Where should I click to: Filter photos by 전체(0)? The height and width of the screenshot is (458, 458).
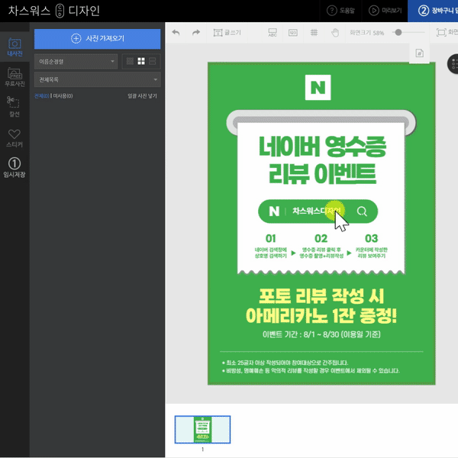(x=42, y=96)
